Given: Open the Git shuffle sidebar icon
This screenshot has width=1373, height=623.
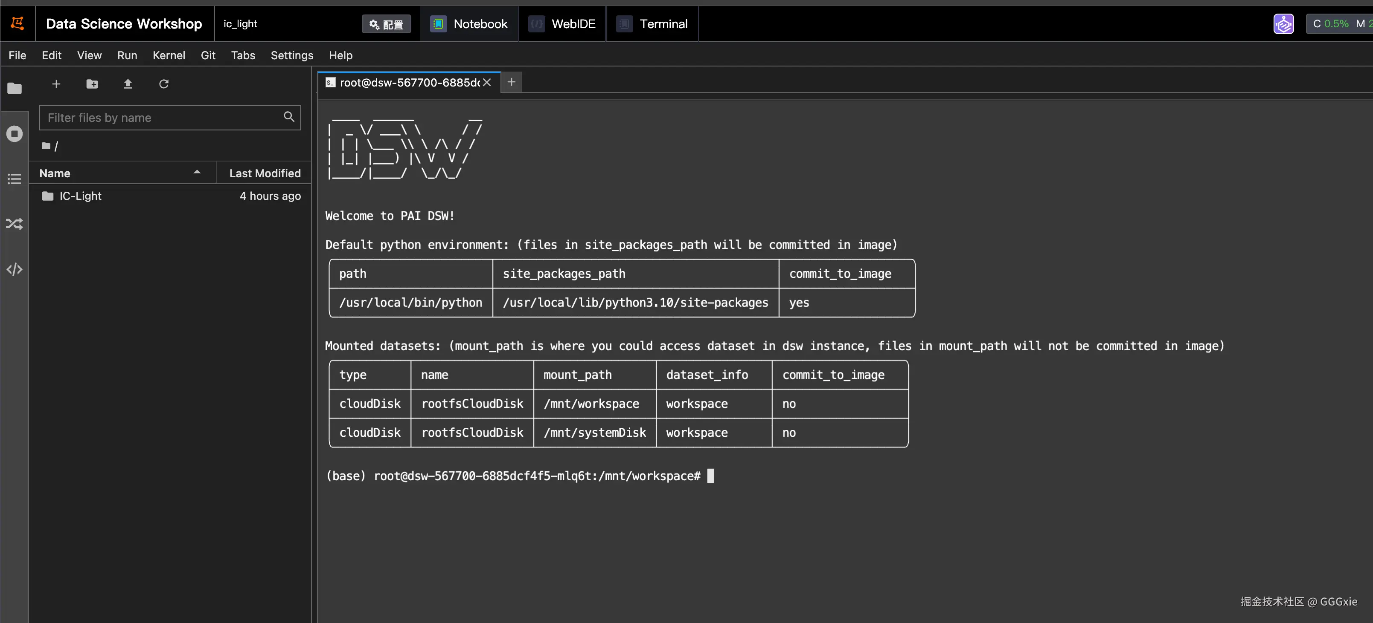Looking at the screenshot, I should coord(15,224).
